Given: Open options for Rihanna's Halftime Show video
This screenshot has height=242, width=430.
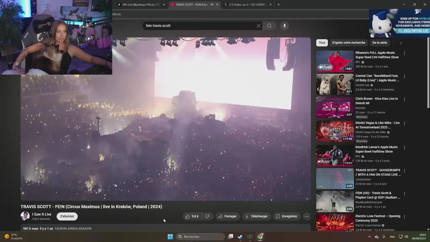Looking at the screenshot, I should coord(404,53).
